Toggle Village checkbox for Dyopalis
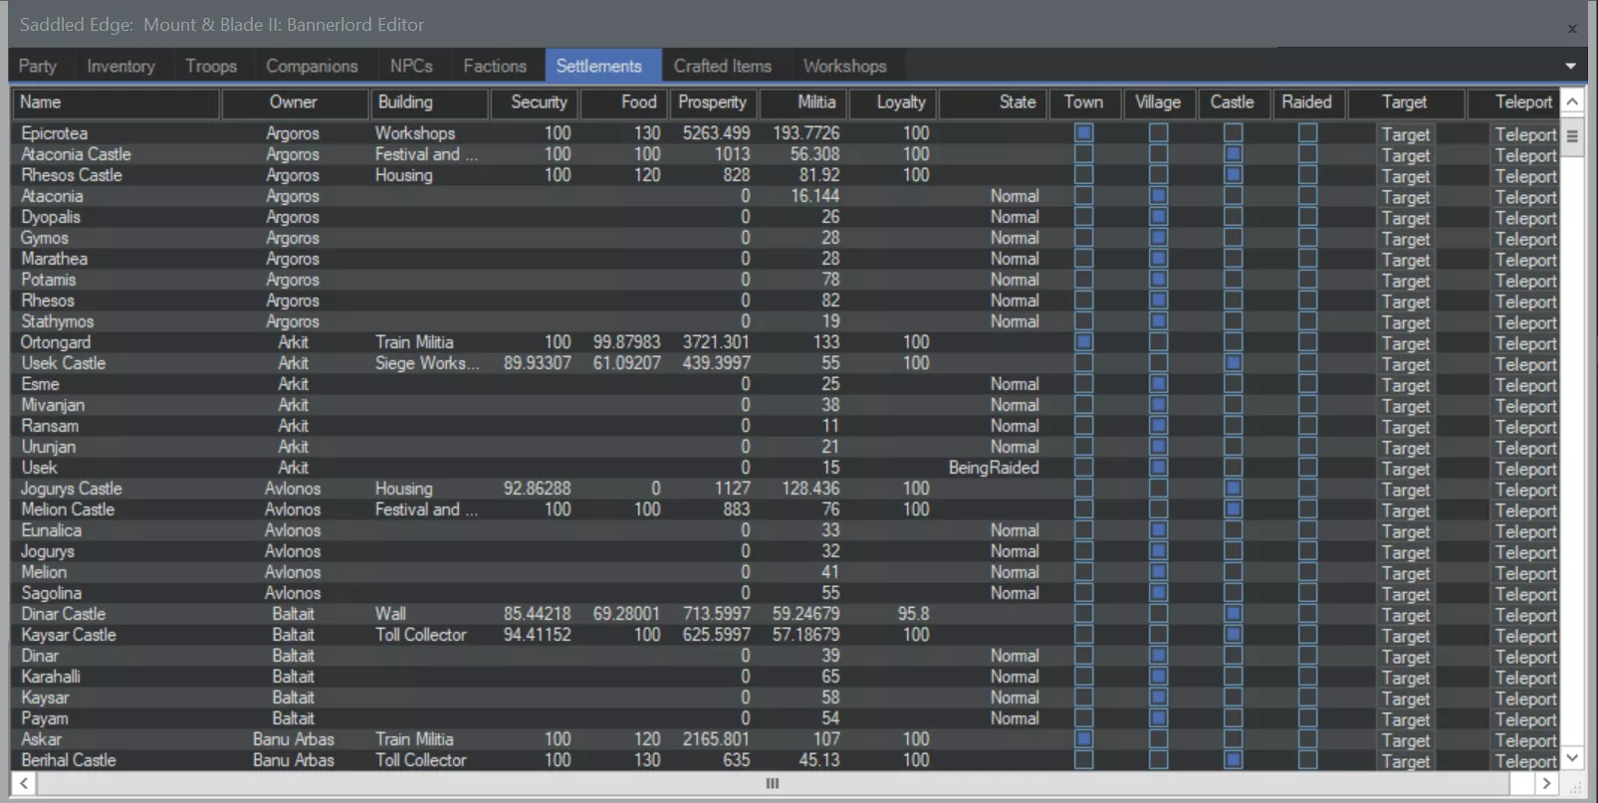This screenshot has height=803, width=1598. (1159, 217)
